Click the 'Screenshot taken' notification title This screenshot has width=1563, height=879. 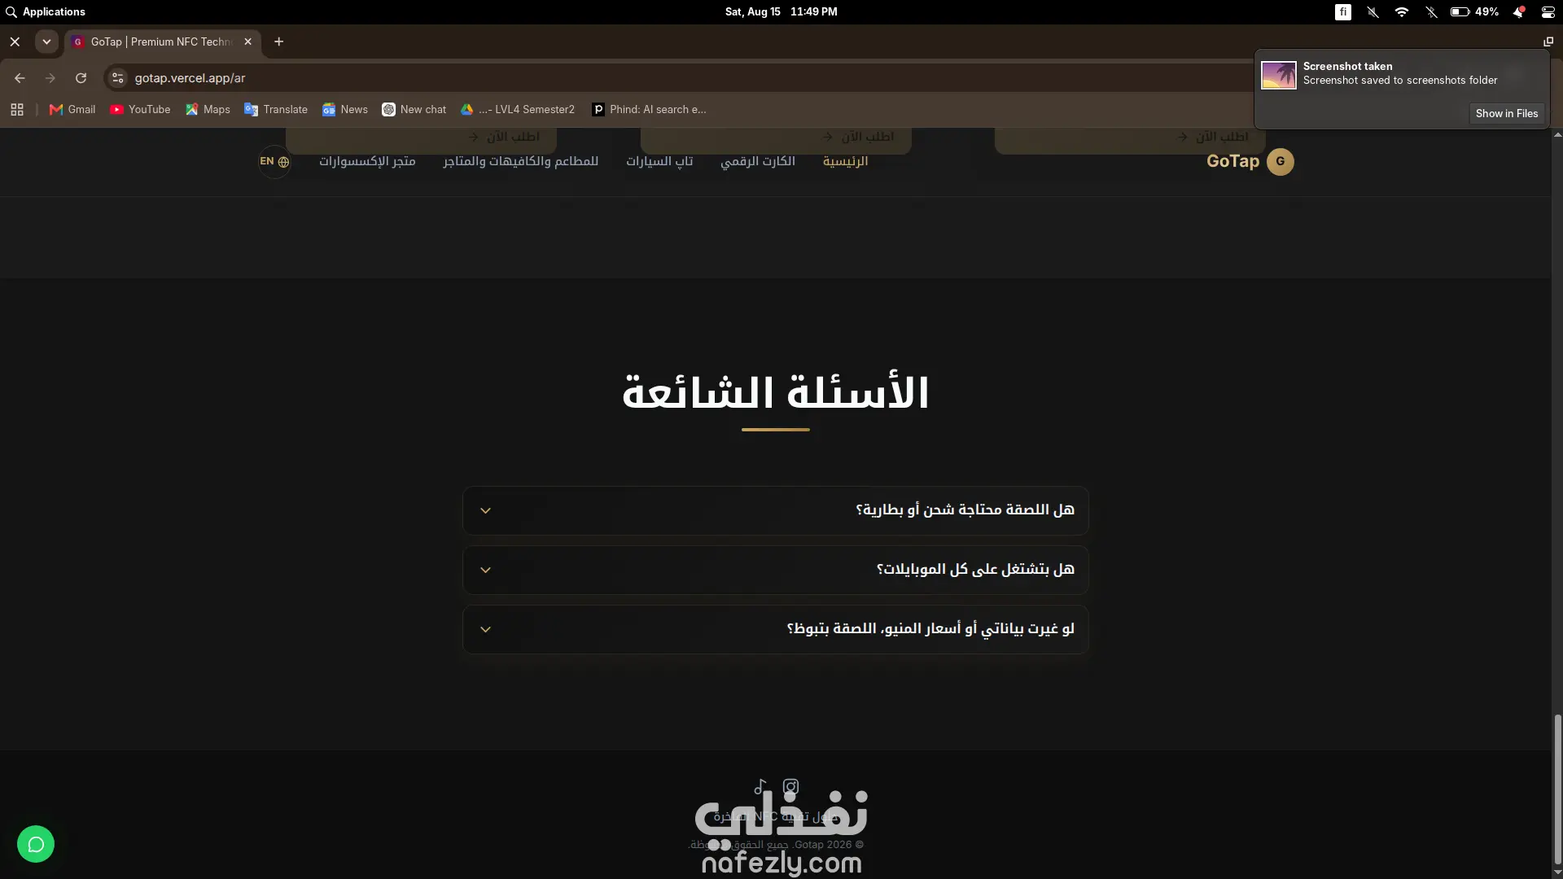pyautogui.click(x=1347, y=66)
